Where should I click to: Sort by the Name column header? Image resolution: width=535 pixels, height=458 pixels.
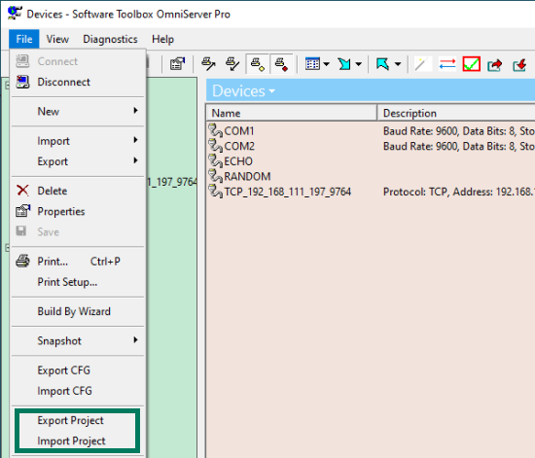(292, 113)
